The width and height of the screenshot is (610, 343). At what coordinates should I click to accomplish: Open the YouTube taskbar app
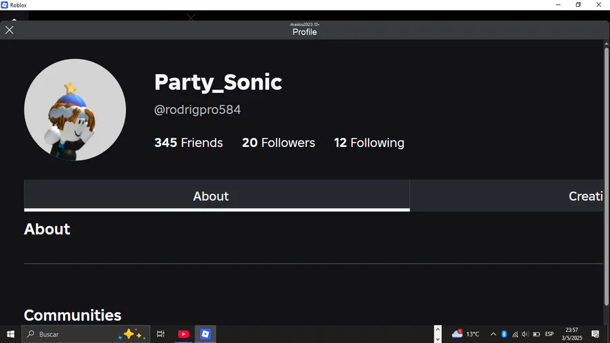click(x=183, y=334)
